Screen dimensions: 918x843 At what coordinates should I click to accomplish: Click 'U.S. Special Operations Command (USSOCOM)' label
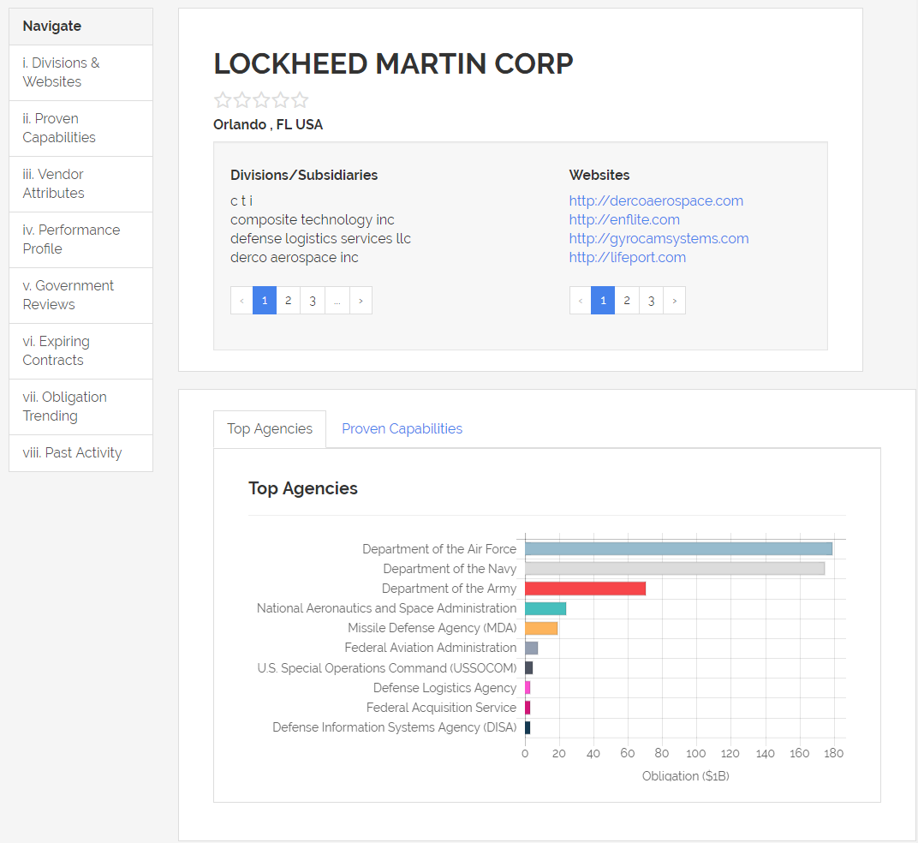coord(387,668)
